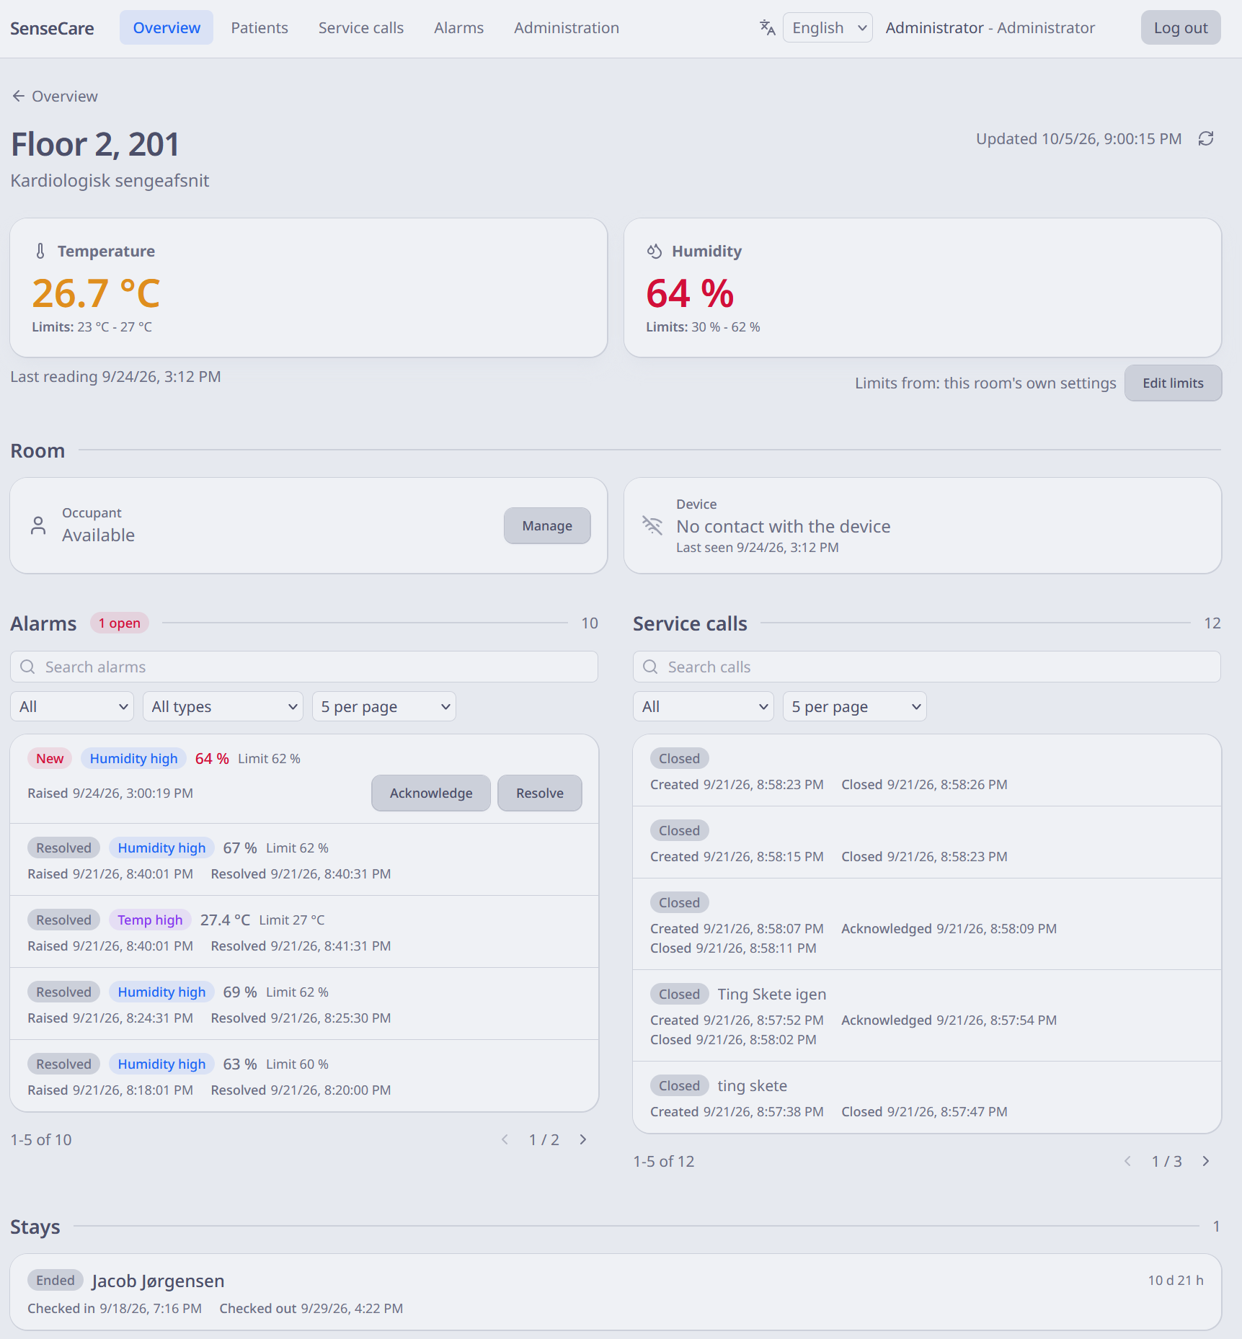1242x1339 pixels.
Task: Click the person icon in Occupant card
Action: (38, 525)
